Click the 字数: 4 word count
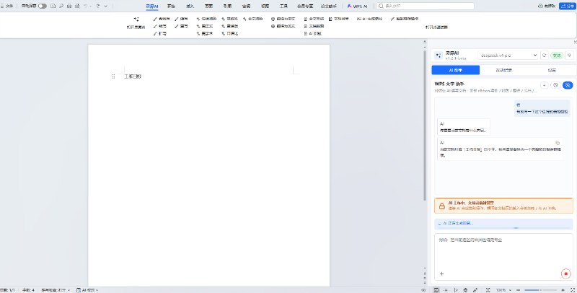Image resolution: width=577 pixels, height=293 pixels. click(x=28, y=290)
